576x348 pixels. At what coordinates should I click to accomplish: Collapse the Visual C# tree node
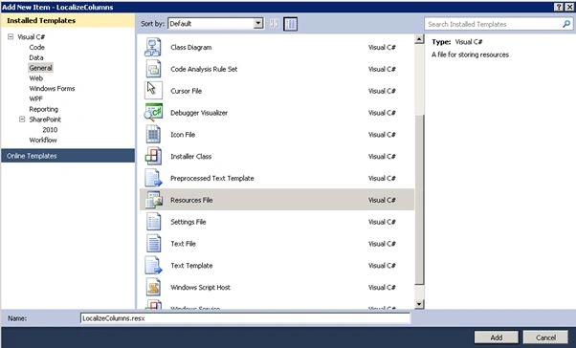(x=11, y=36)
